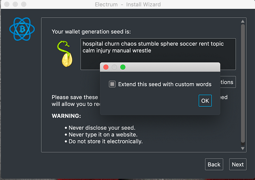Click inside the seed phrase text box
This screenshot has height=180, width=255.
coord(158,54)
